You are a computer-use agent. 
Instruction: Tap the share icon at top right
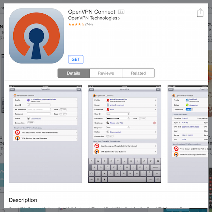tap(200, 13)
